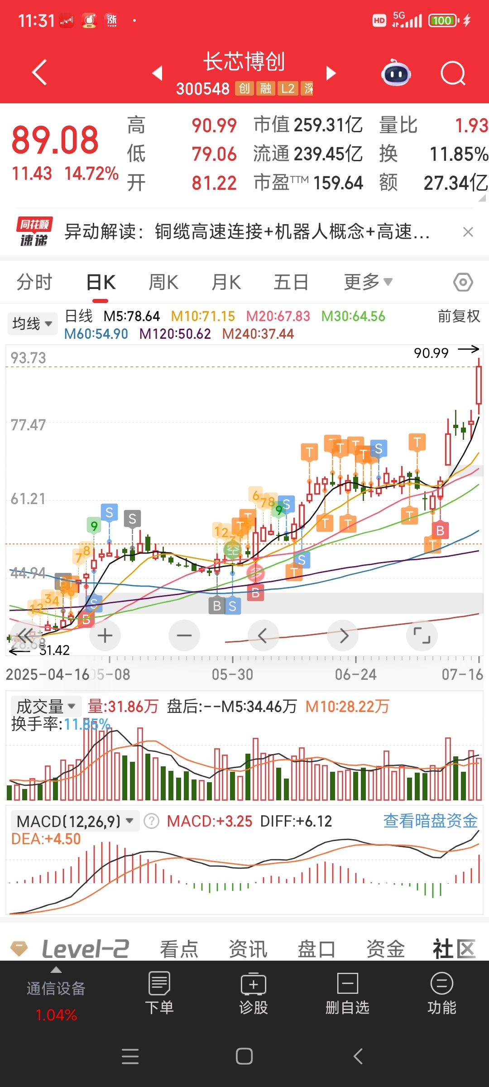This screenshot has width=489, height=1087.
Task: Tap the 融 badge under stock code
Action: (266, 88)
